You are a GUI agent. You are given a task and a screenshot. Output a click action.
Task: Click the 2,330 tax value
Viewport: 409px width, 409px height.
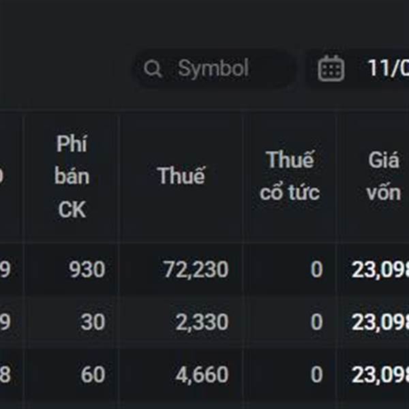(x=202, y=322)
